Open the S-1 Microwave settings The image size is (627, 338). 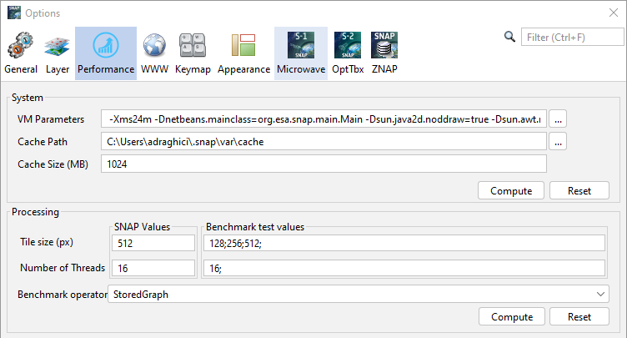pyautogui.click(x=301, y=53)
